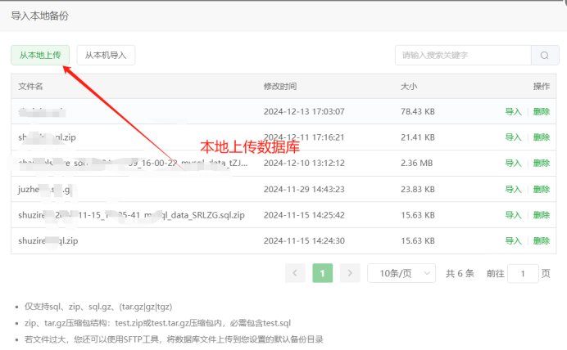Delete the 2.36 MB backup file
This screenshot has height=350, width=567.
(542, 163)
